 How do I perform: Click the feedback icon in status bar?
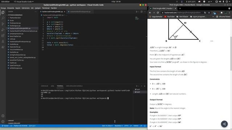point(141,126)
